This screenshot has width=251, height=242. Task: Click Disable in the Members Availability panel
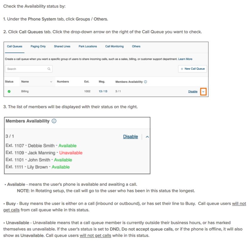click(130, 137)
